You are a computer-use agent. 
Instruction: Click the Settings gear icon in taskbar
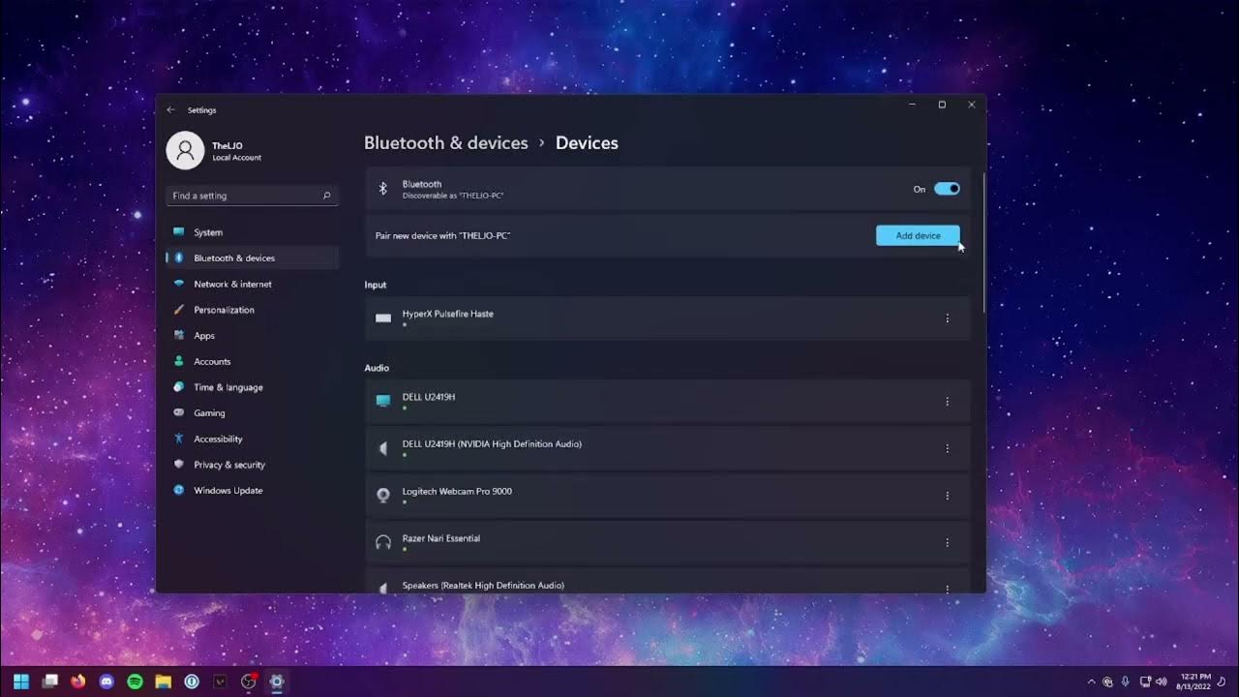point(277,682)
